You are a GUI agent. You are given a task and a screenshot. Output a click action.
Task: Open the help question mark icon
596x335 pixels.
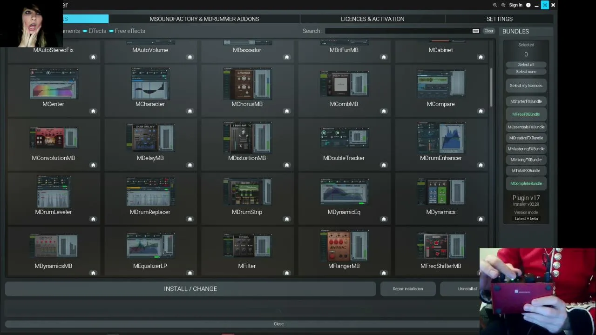coord(528,5)
